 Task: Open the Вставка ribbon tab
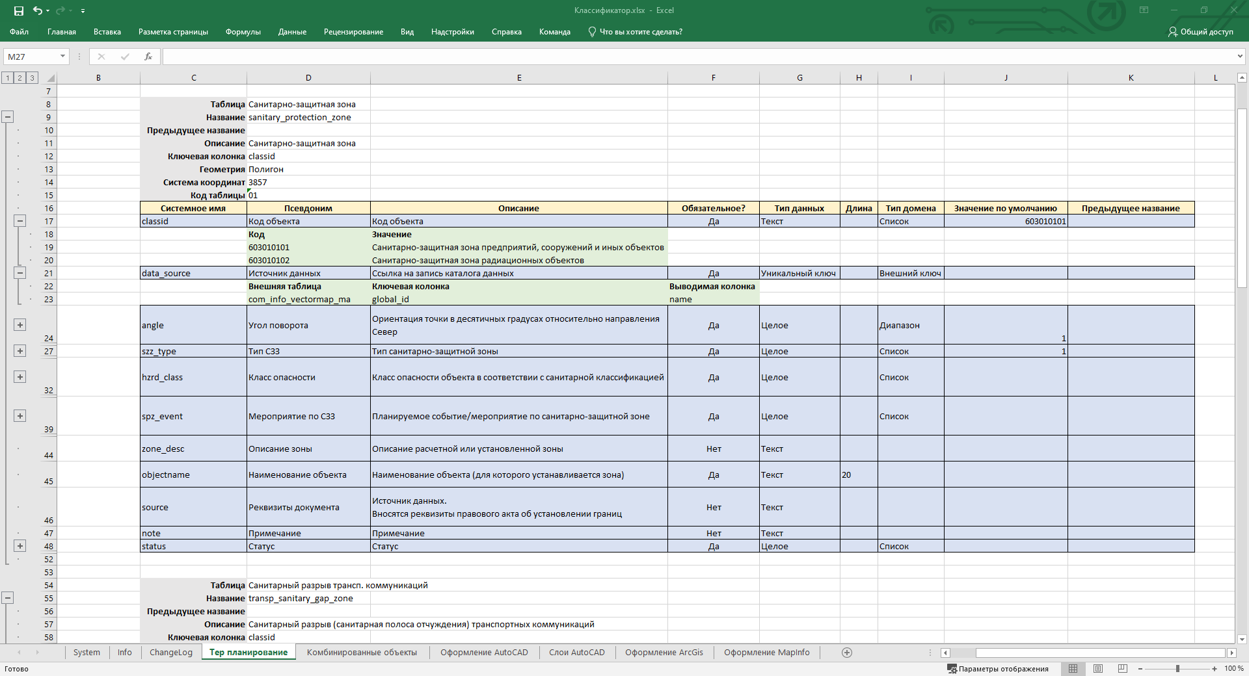click(x=107, y=32)
